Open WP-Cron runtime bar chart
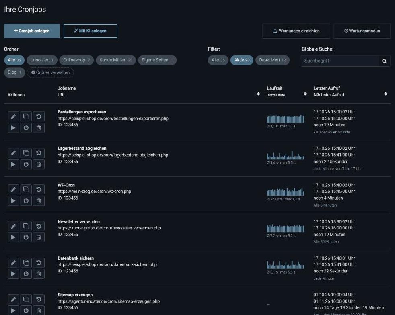This screenshot has width=395, height=315. pos(285,192)
